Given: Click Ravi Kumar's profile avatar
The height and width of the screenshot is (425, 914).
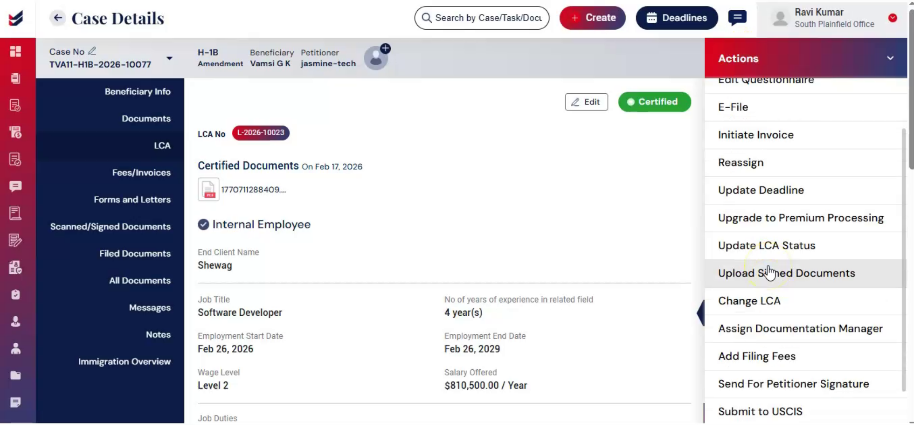Looking at the screenshot, I should (780, 18).
